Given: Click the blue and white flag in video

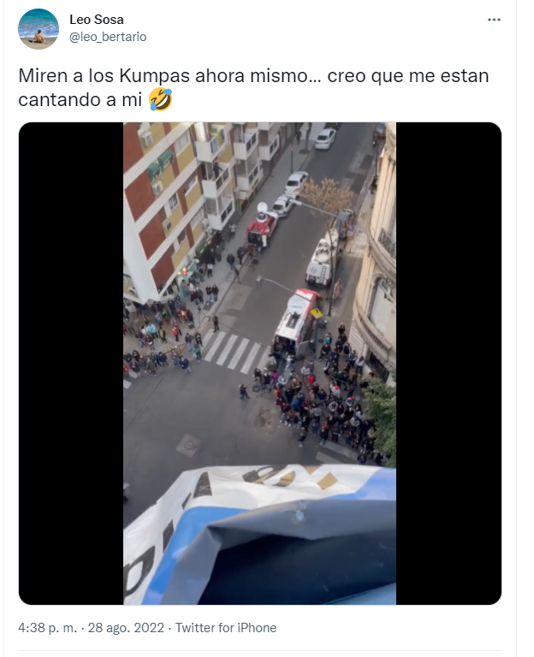Looking at the screenshot, I should coord(260,534).
